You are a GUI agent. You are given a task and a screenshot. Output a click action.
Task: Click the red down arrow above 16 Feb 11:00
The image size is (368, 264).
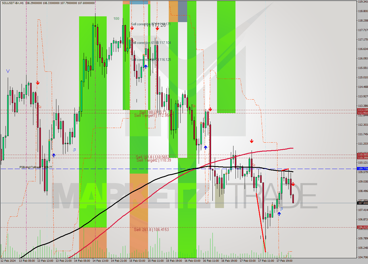210,109
